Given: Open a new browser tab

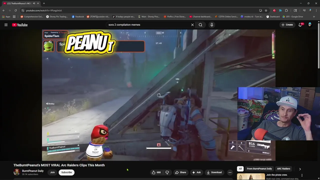Looking at the screenshot, I should [44, 3].
